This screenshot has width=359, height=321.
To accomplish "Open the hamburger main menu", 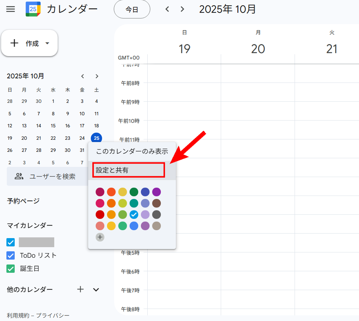I will [11, 9].
